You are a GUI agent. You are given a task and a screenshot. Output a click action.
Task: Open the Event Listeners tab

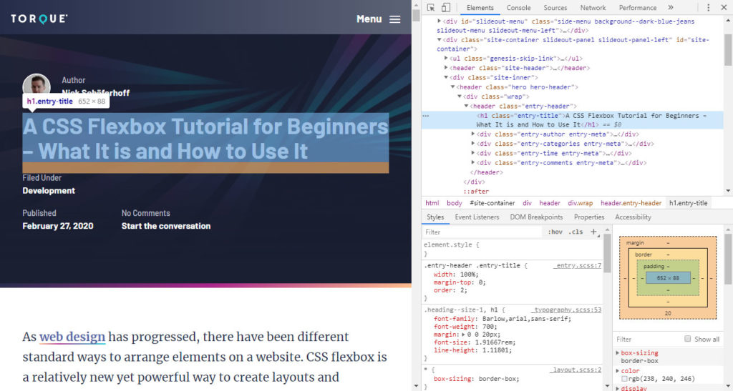pos(477,217)
